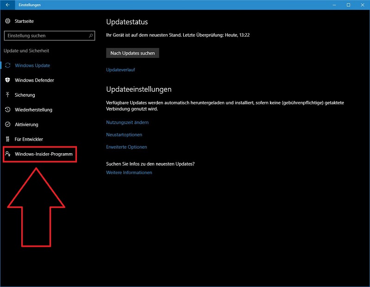Click the Updatestatus heading
The height and width of the screenshot is (287, 370).
tap(127, 22)
